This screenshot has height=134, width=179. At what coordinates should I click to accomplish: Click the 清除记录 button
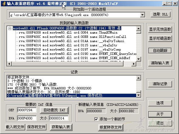click(160, 84)
